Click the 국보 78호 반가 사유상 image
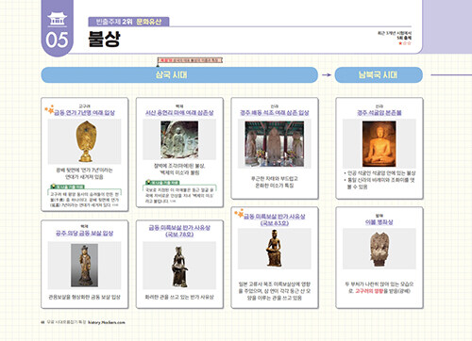 179,267
